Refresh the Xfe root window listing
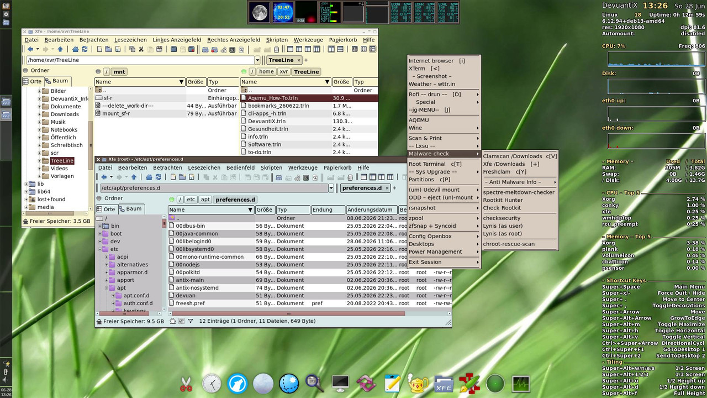 tap(158, 177)
